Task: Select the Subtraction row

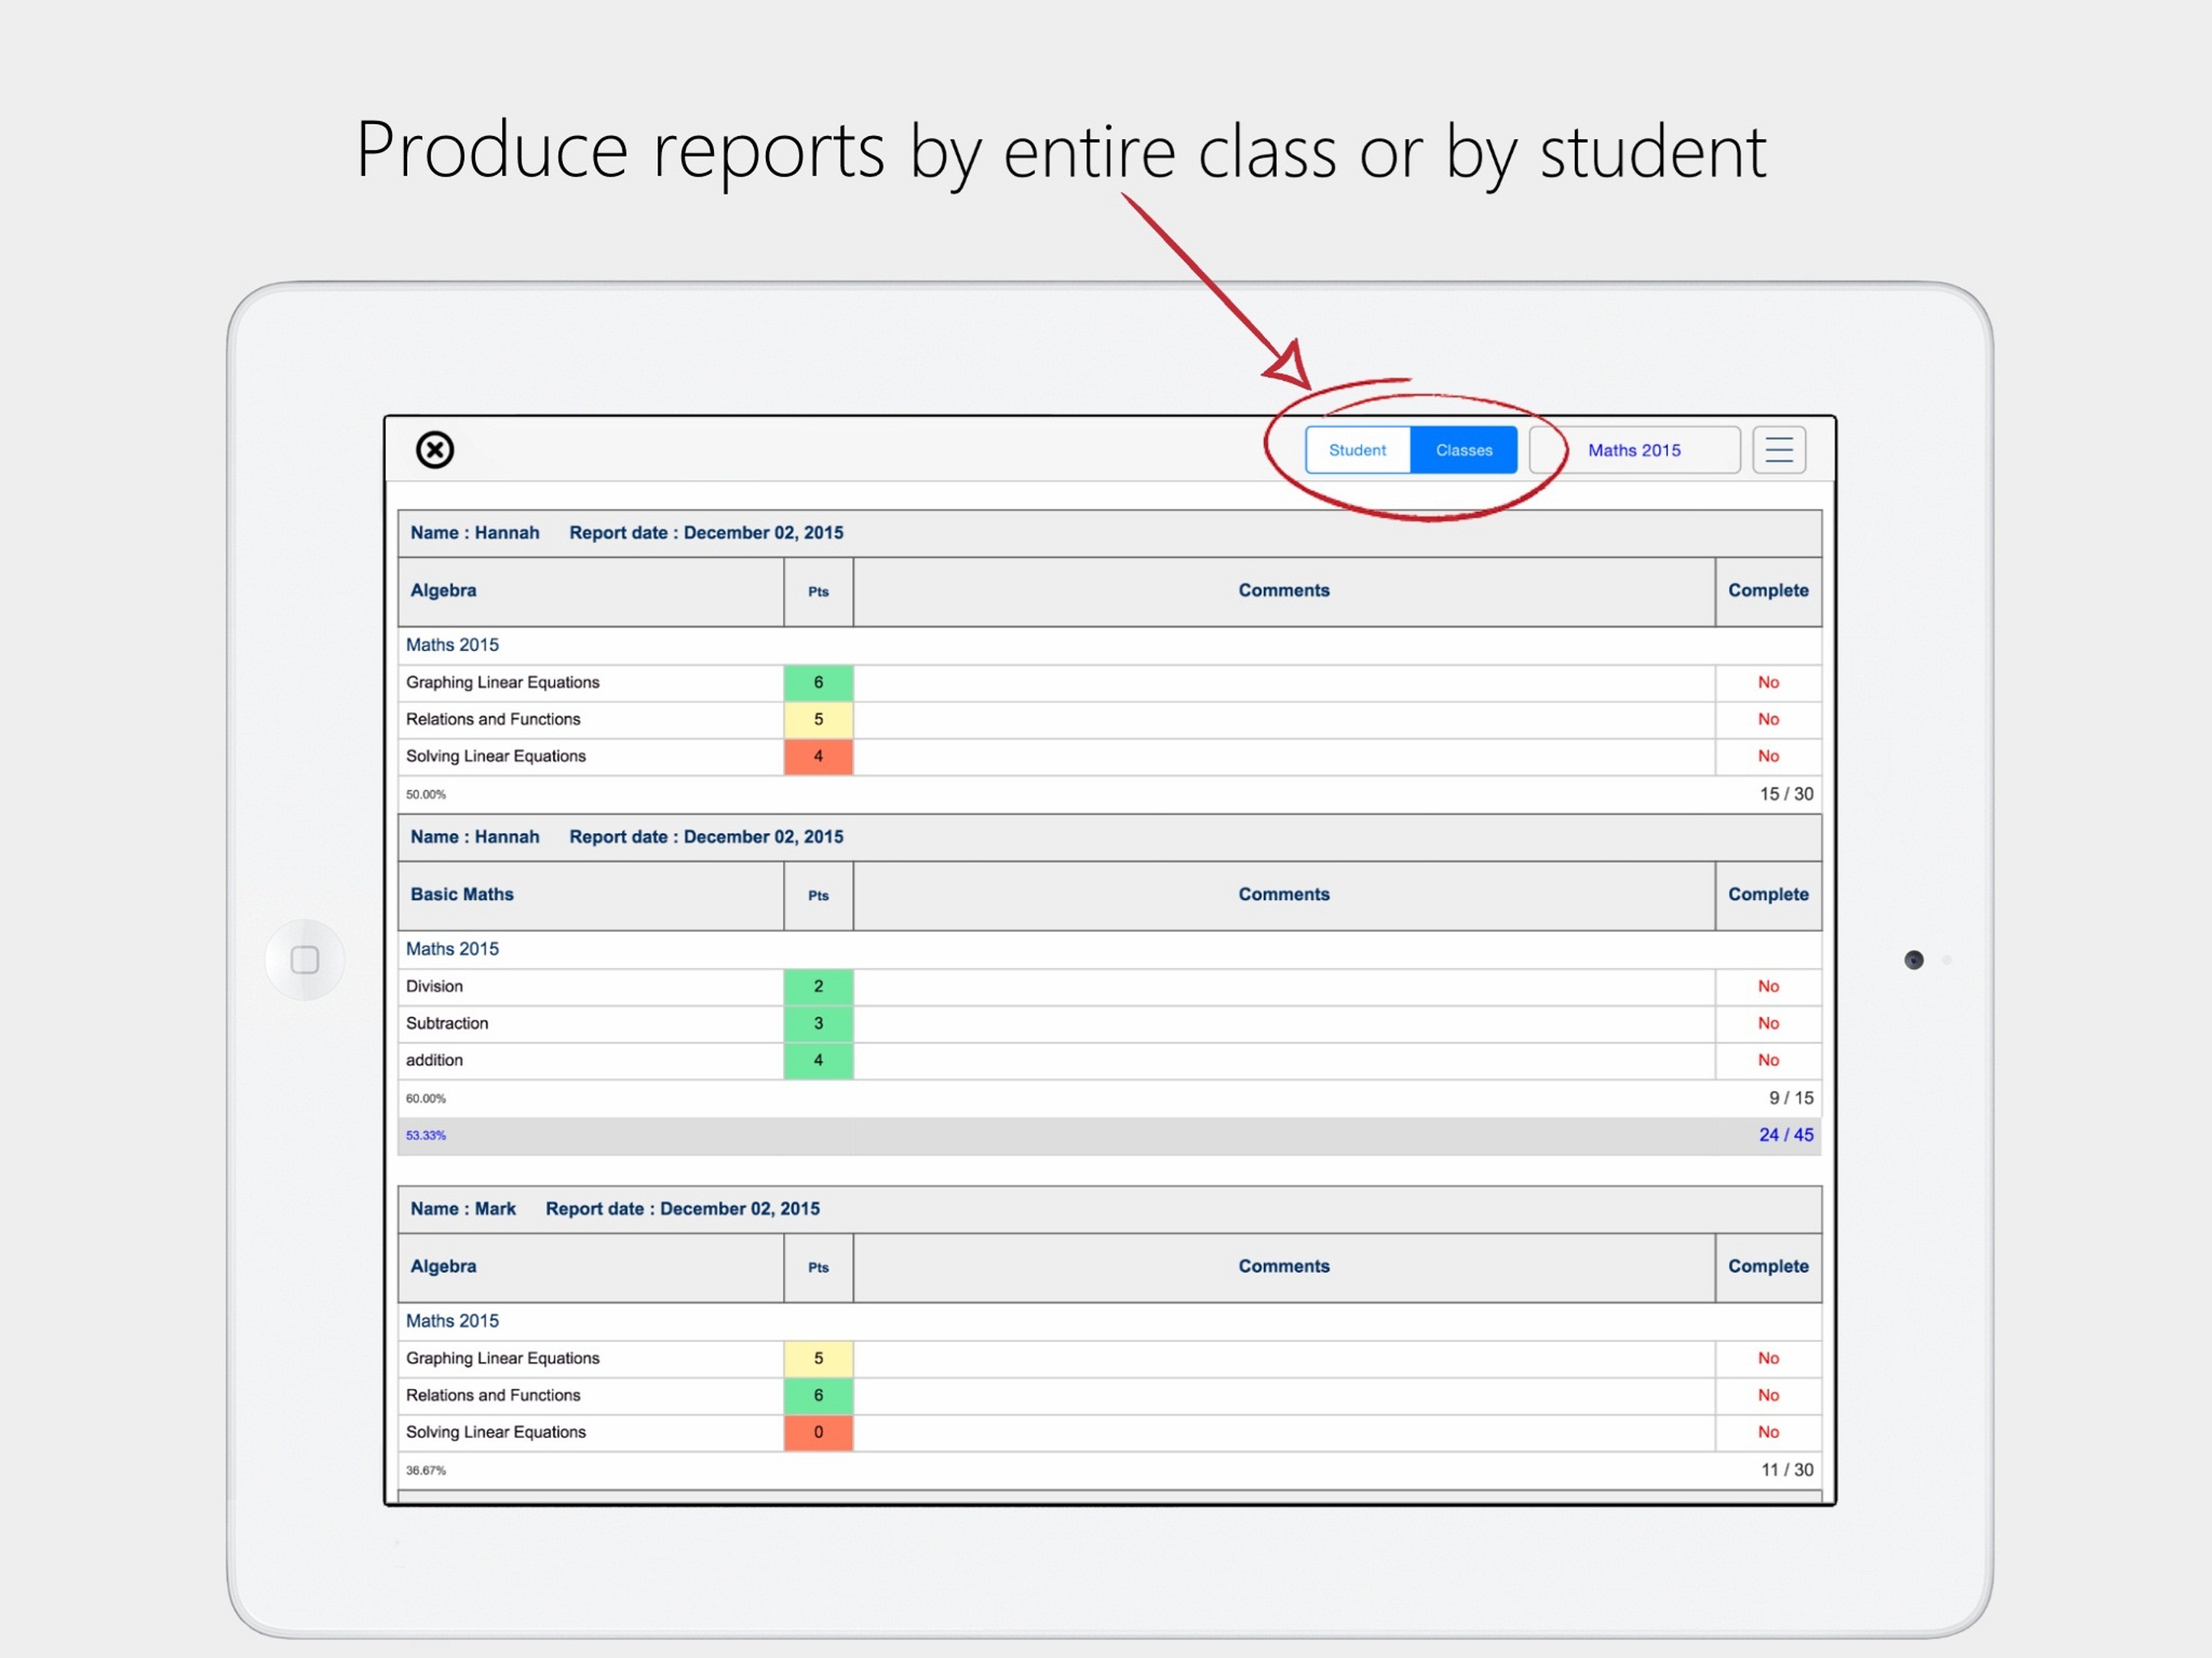Action: coord(1109,1023)
